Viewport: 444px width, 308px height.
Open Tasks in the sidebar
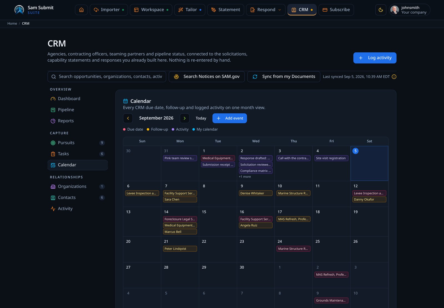[78, 154]
